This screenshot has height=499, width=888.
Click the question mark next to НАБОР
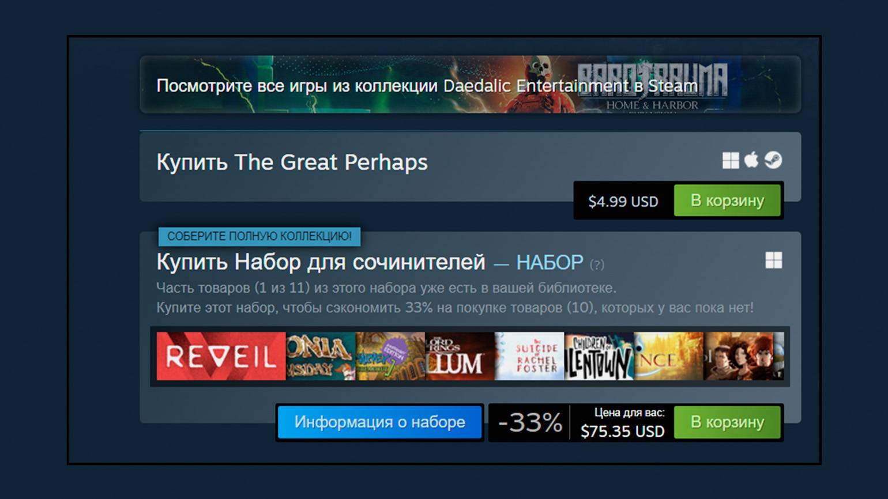coord(597,264)
